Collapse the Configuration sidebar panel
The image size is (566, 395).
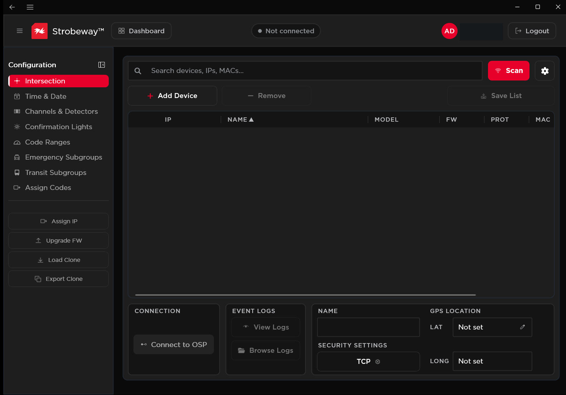tap(102, 65)
